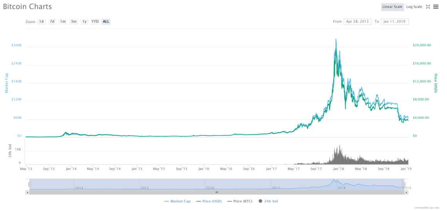Click the Zoom label text
This screenshot has width=447, height=210.
tap(30, 22)
